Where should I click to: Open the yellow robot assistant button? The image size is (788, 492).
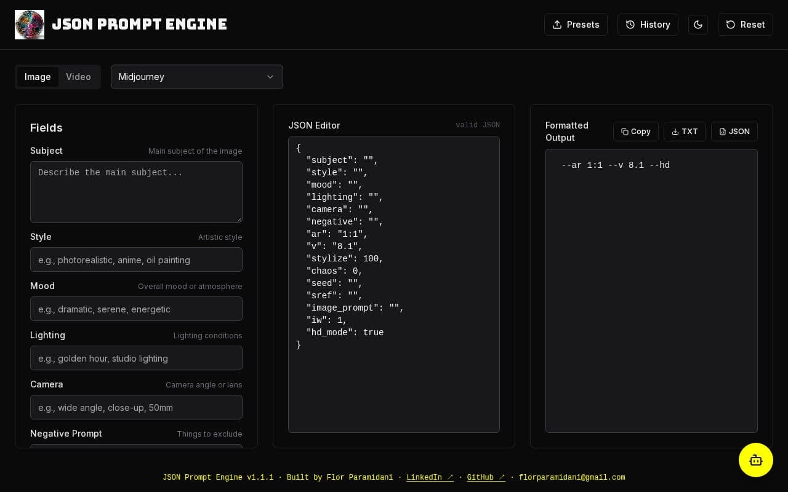[756, 460]
